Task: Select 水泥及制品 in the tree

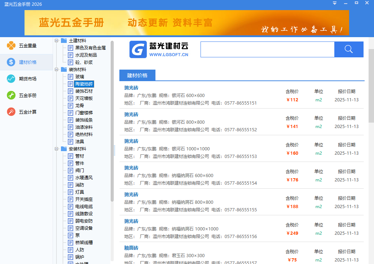Action: pyautogui.click(x=86, y=55)
